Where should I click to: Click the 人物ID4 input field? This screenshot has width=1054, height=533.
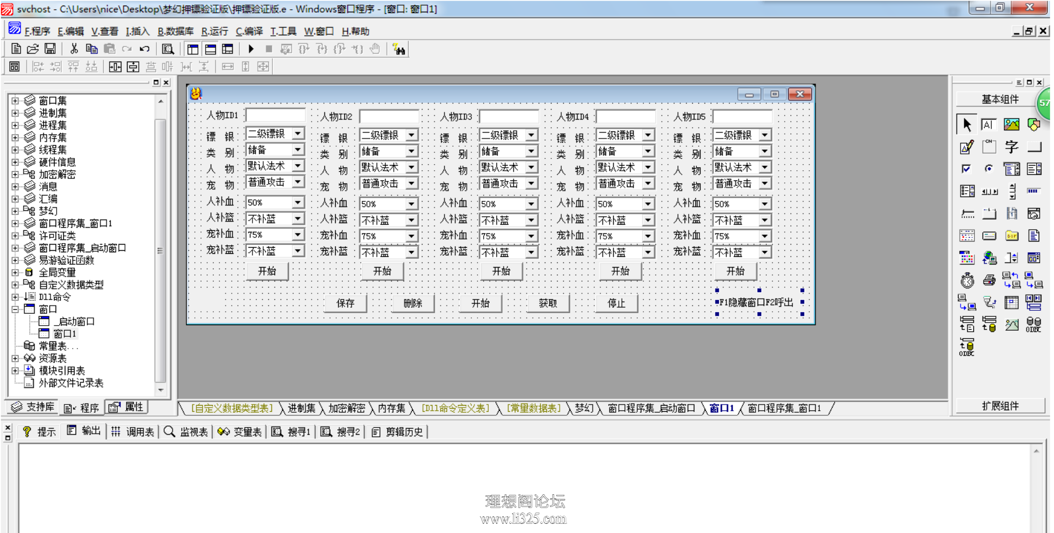pyautogui.click(x=625, y=117)
